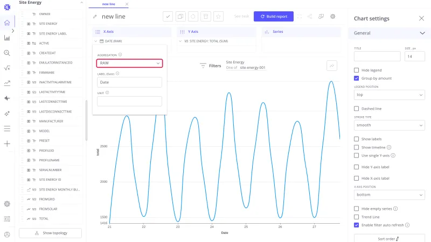Open Legend position top dropdown
Screen dimensions: 431x242
[389, 95]
